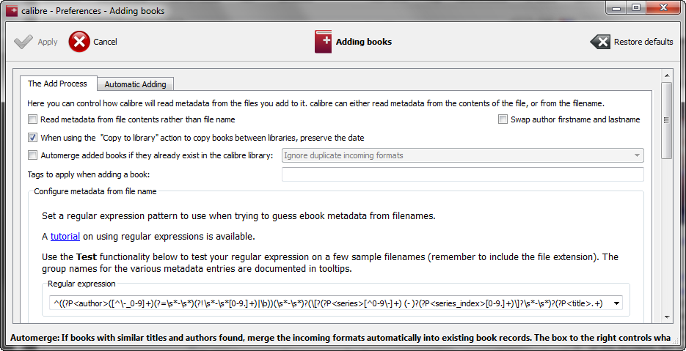This screenshot has height=351, width=686.
Task: Click the Cancel button label
Action: point(105,42)
